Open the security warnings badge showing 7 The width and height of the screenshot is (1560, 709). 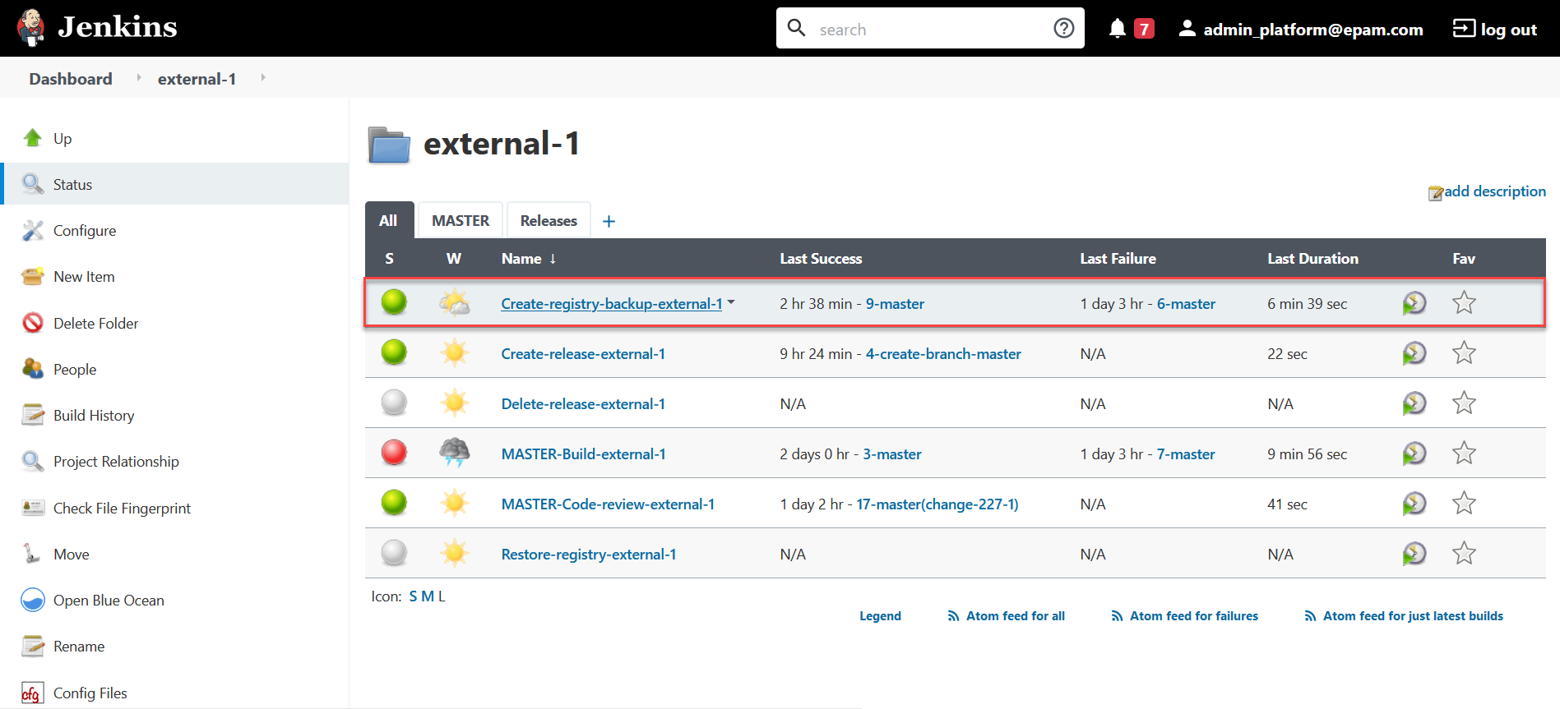(x=1144, y=30)
